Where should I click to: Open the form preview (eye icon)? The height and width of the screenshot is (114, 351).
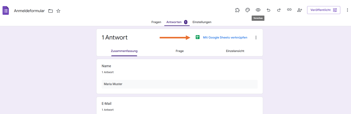tap(258, 10)
